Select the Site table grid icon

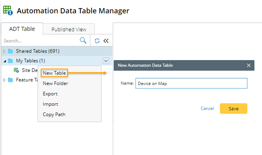(x=16, y=70)
